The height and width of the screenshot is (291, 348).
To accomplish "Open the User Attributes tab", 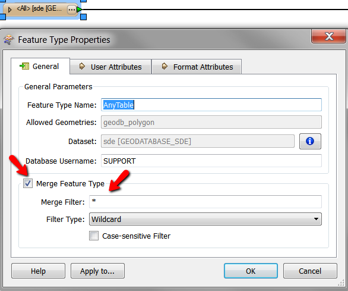I will coord(110,67).
